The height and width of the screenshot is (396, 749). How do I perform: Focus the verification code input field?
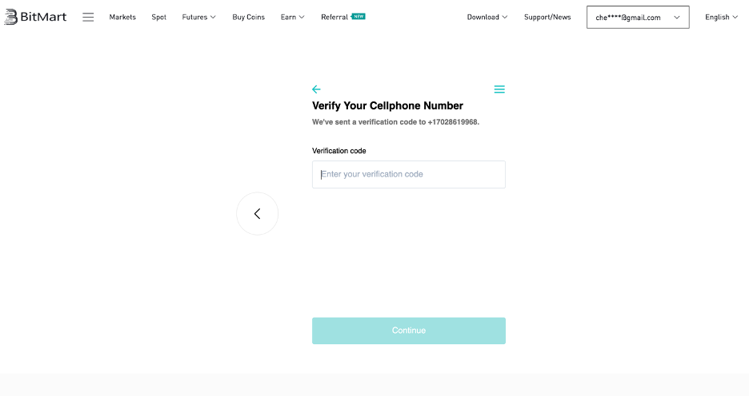409,174
